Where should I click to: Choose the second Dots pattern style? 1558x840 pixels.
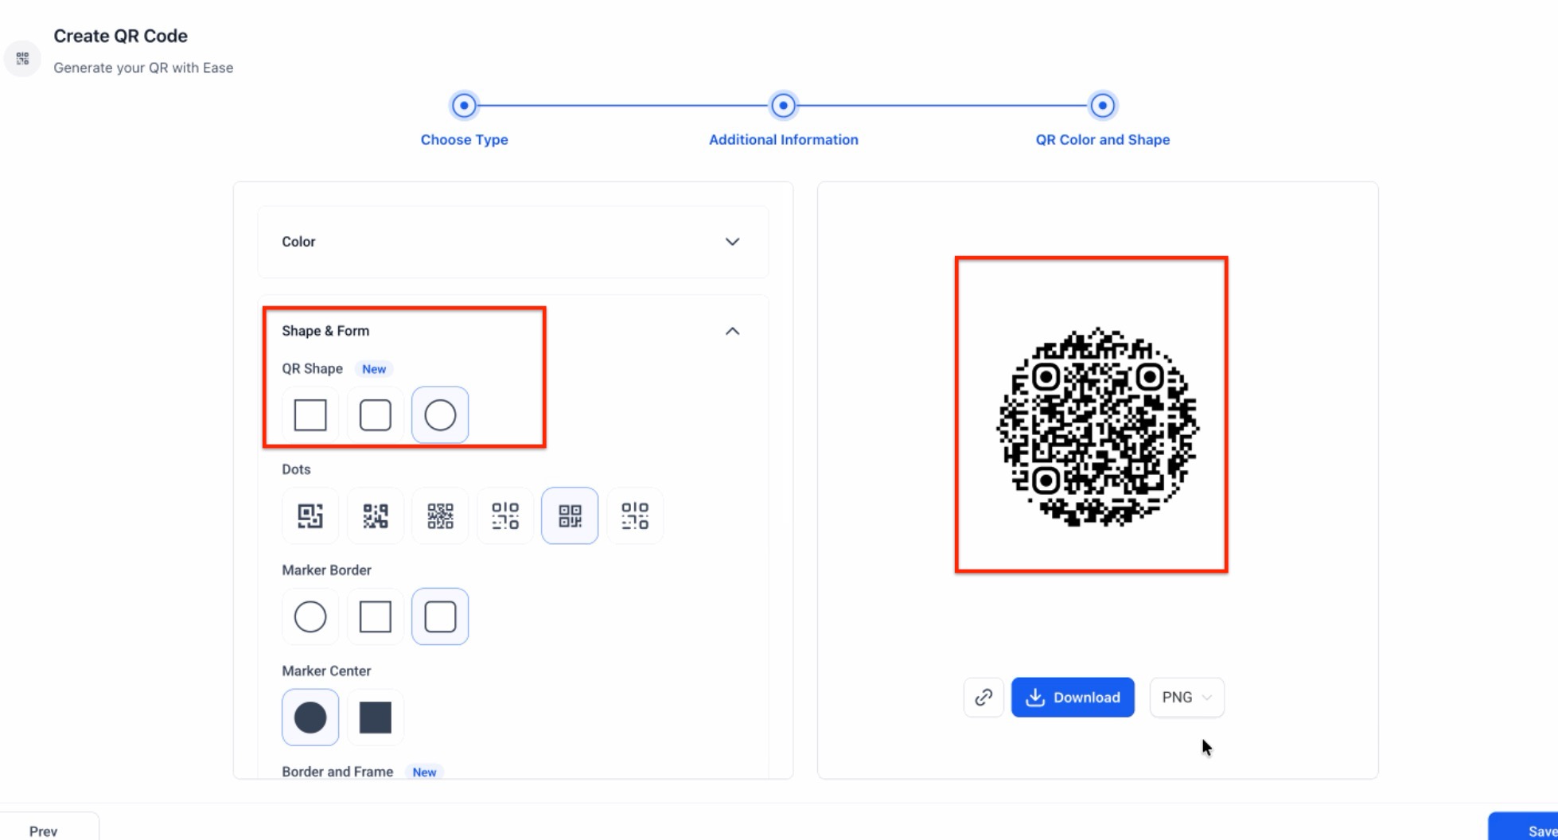(376, 515)
